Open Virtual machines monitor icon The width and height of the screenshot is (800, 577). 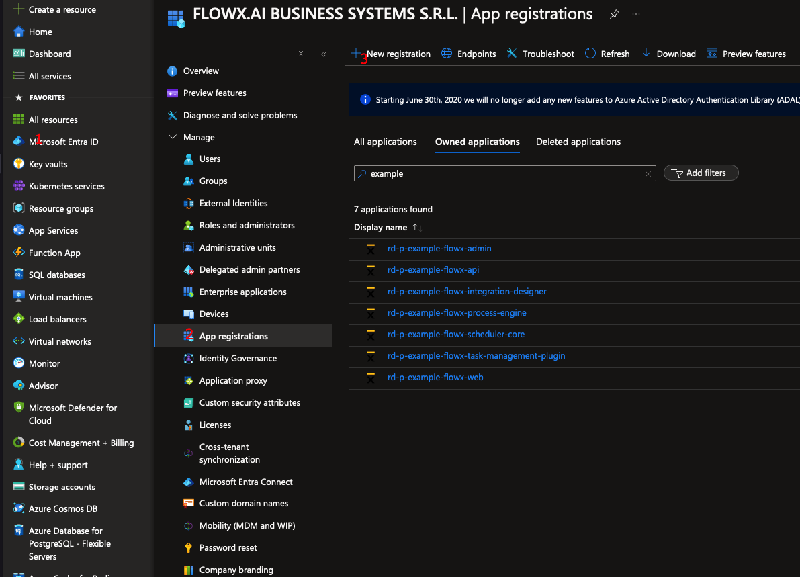click(18, 296)
